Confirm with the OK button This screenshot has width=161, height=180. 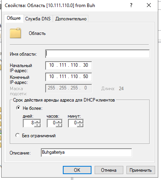(77, 170)
